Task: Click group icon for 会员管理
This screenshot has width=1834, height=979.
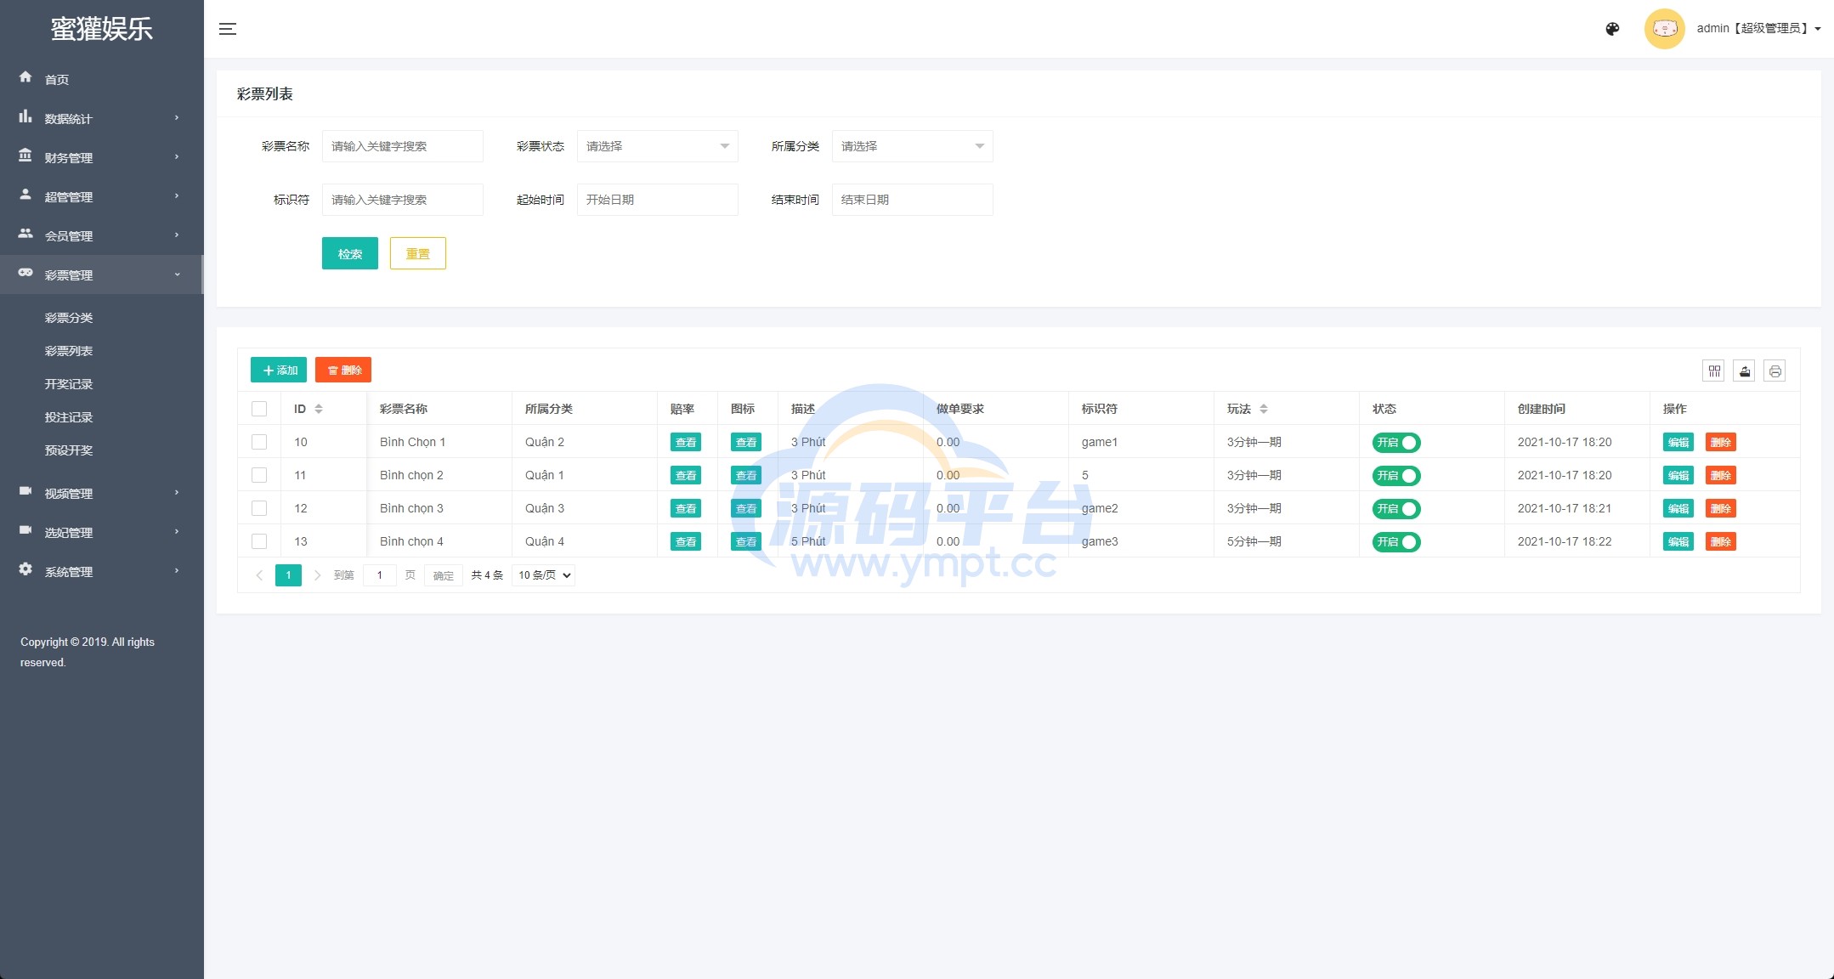Action: [25, 234]
